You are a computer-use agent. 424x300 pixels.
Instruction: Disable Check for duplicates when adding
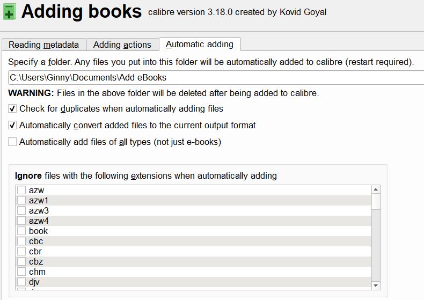coord(13,109)
